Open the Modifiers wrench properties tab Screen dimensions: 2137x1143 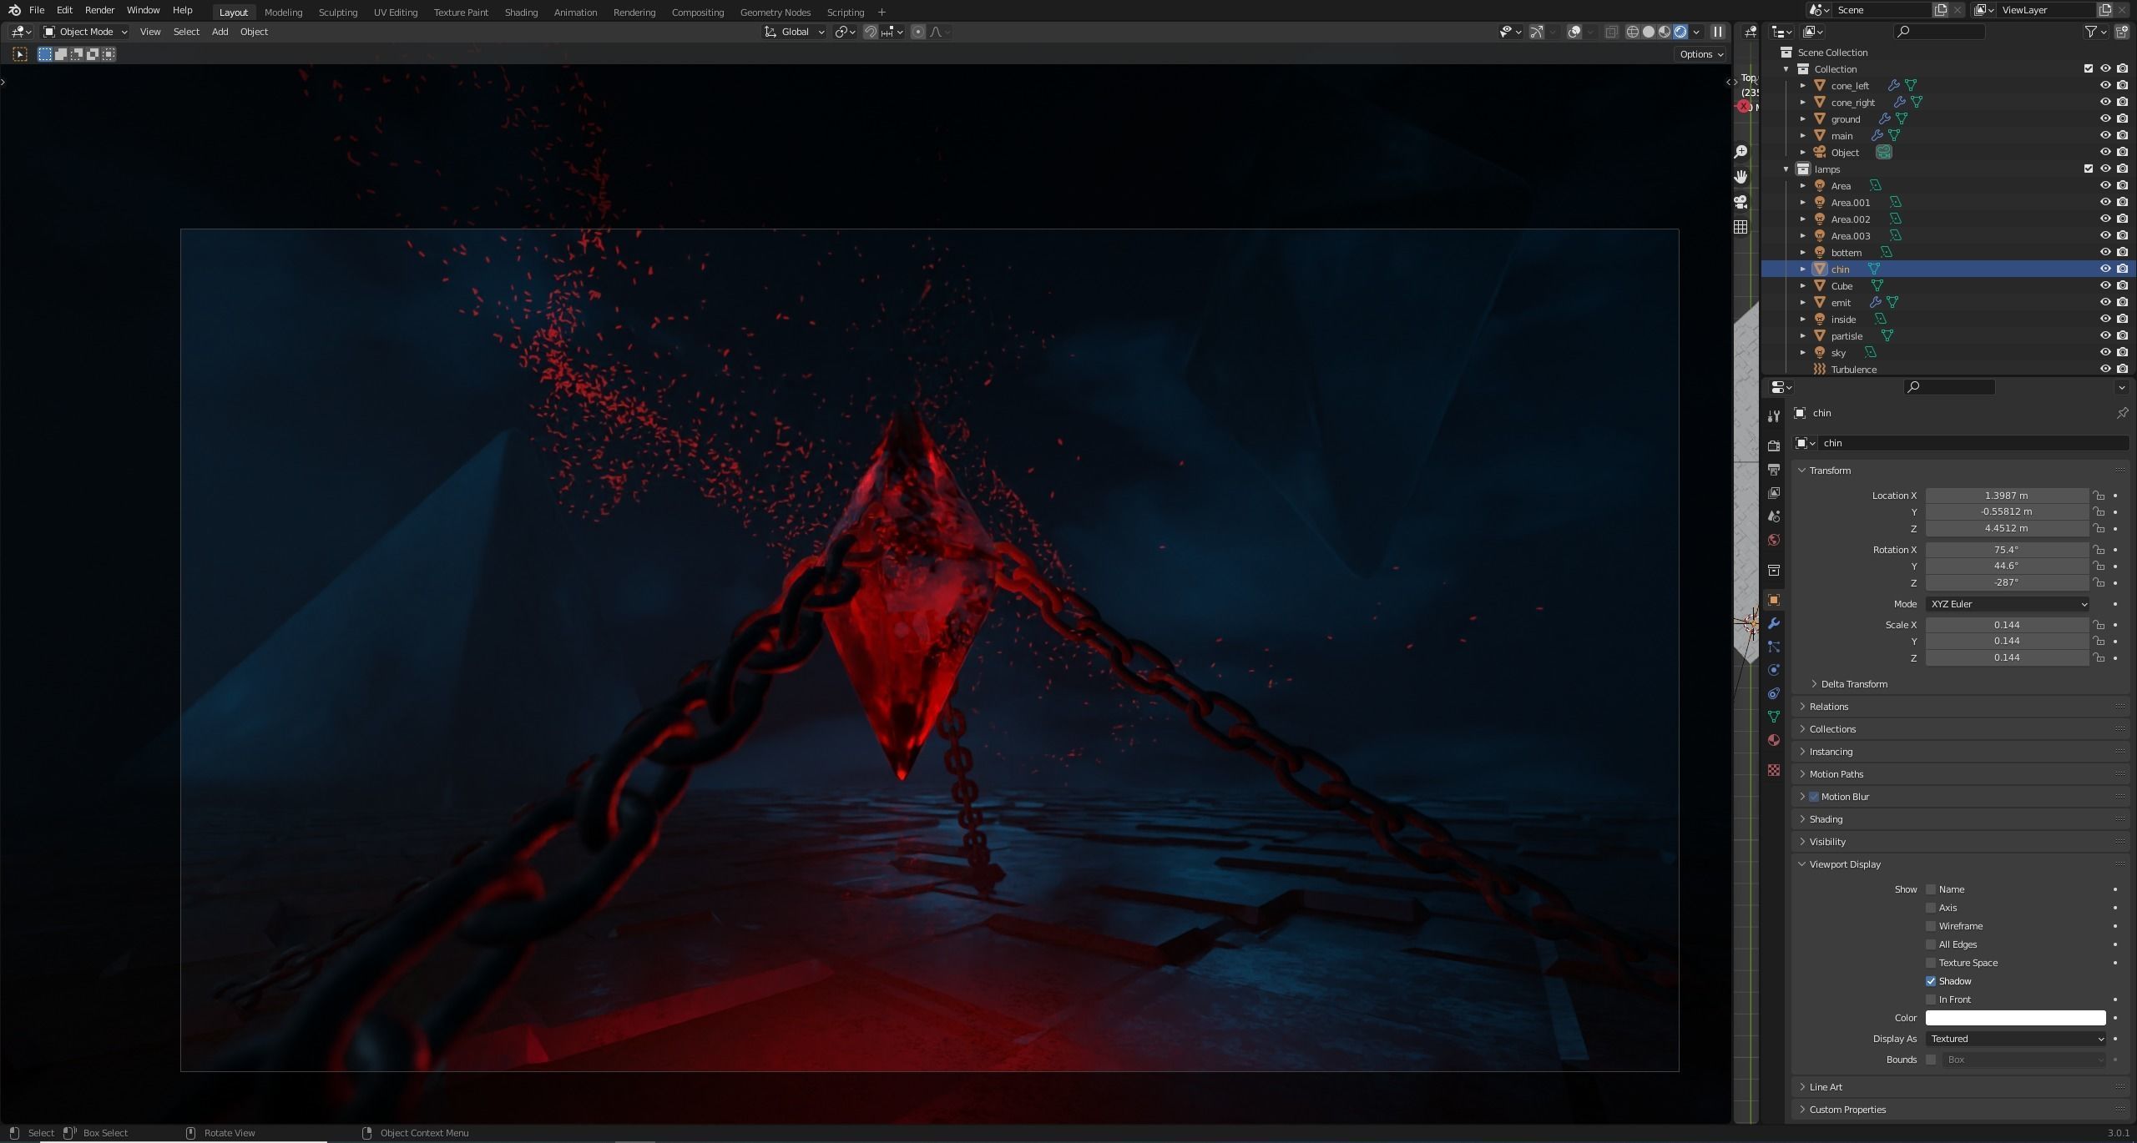click(1774, 623)
